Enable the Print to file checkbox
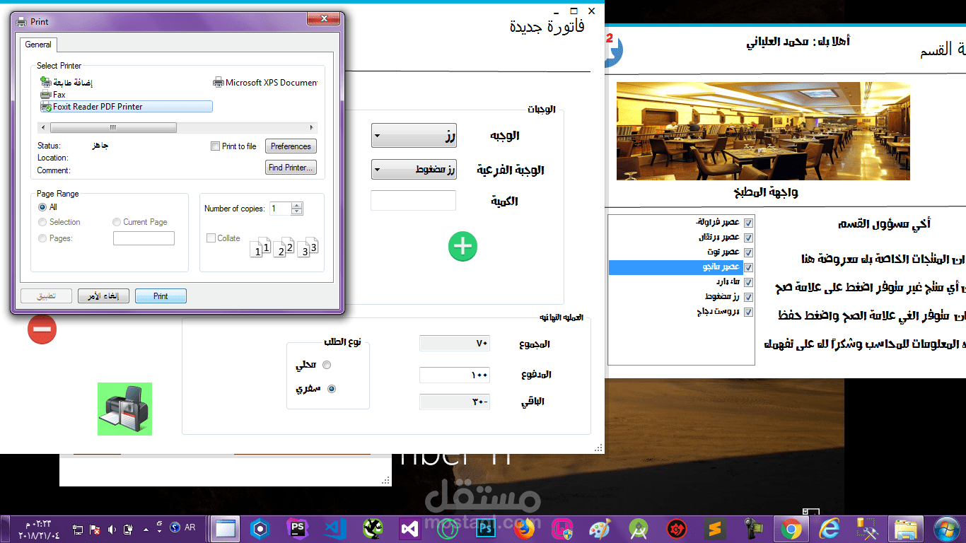 pyautogui.click(x=216, y=146)
